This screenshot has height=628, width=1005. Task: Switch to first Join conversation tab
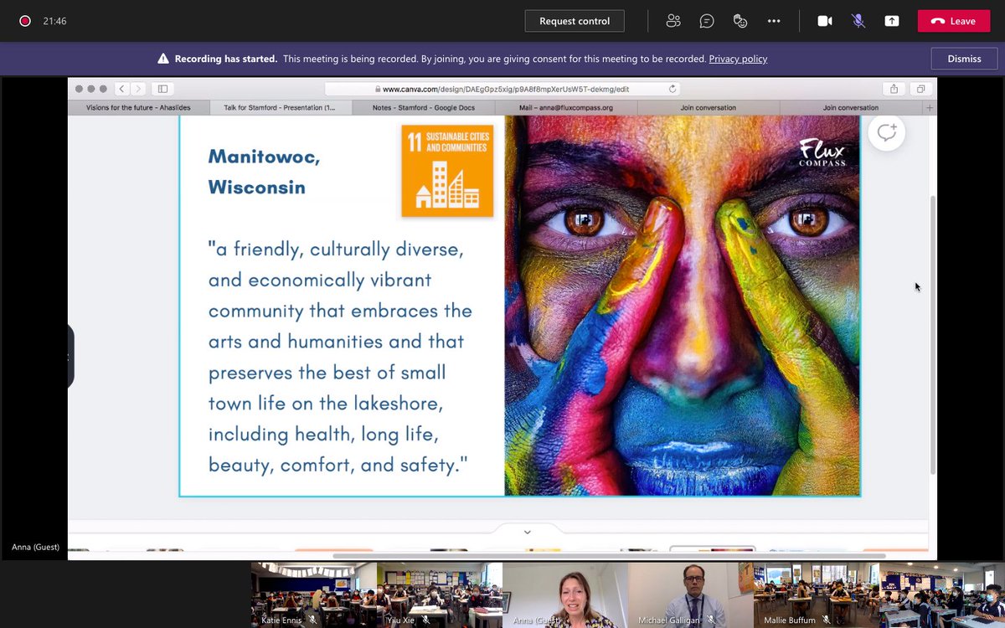[x=709, y=107]
